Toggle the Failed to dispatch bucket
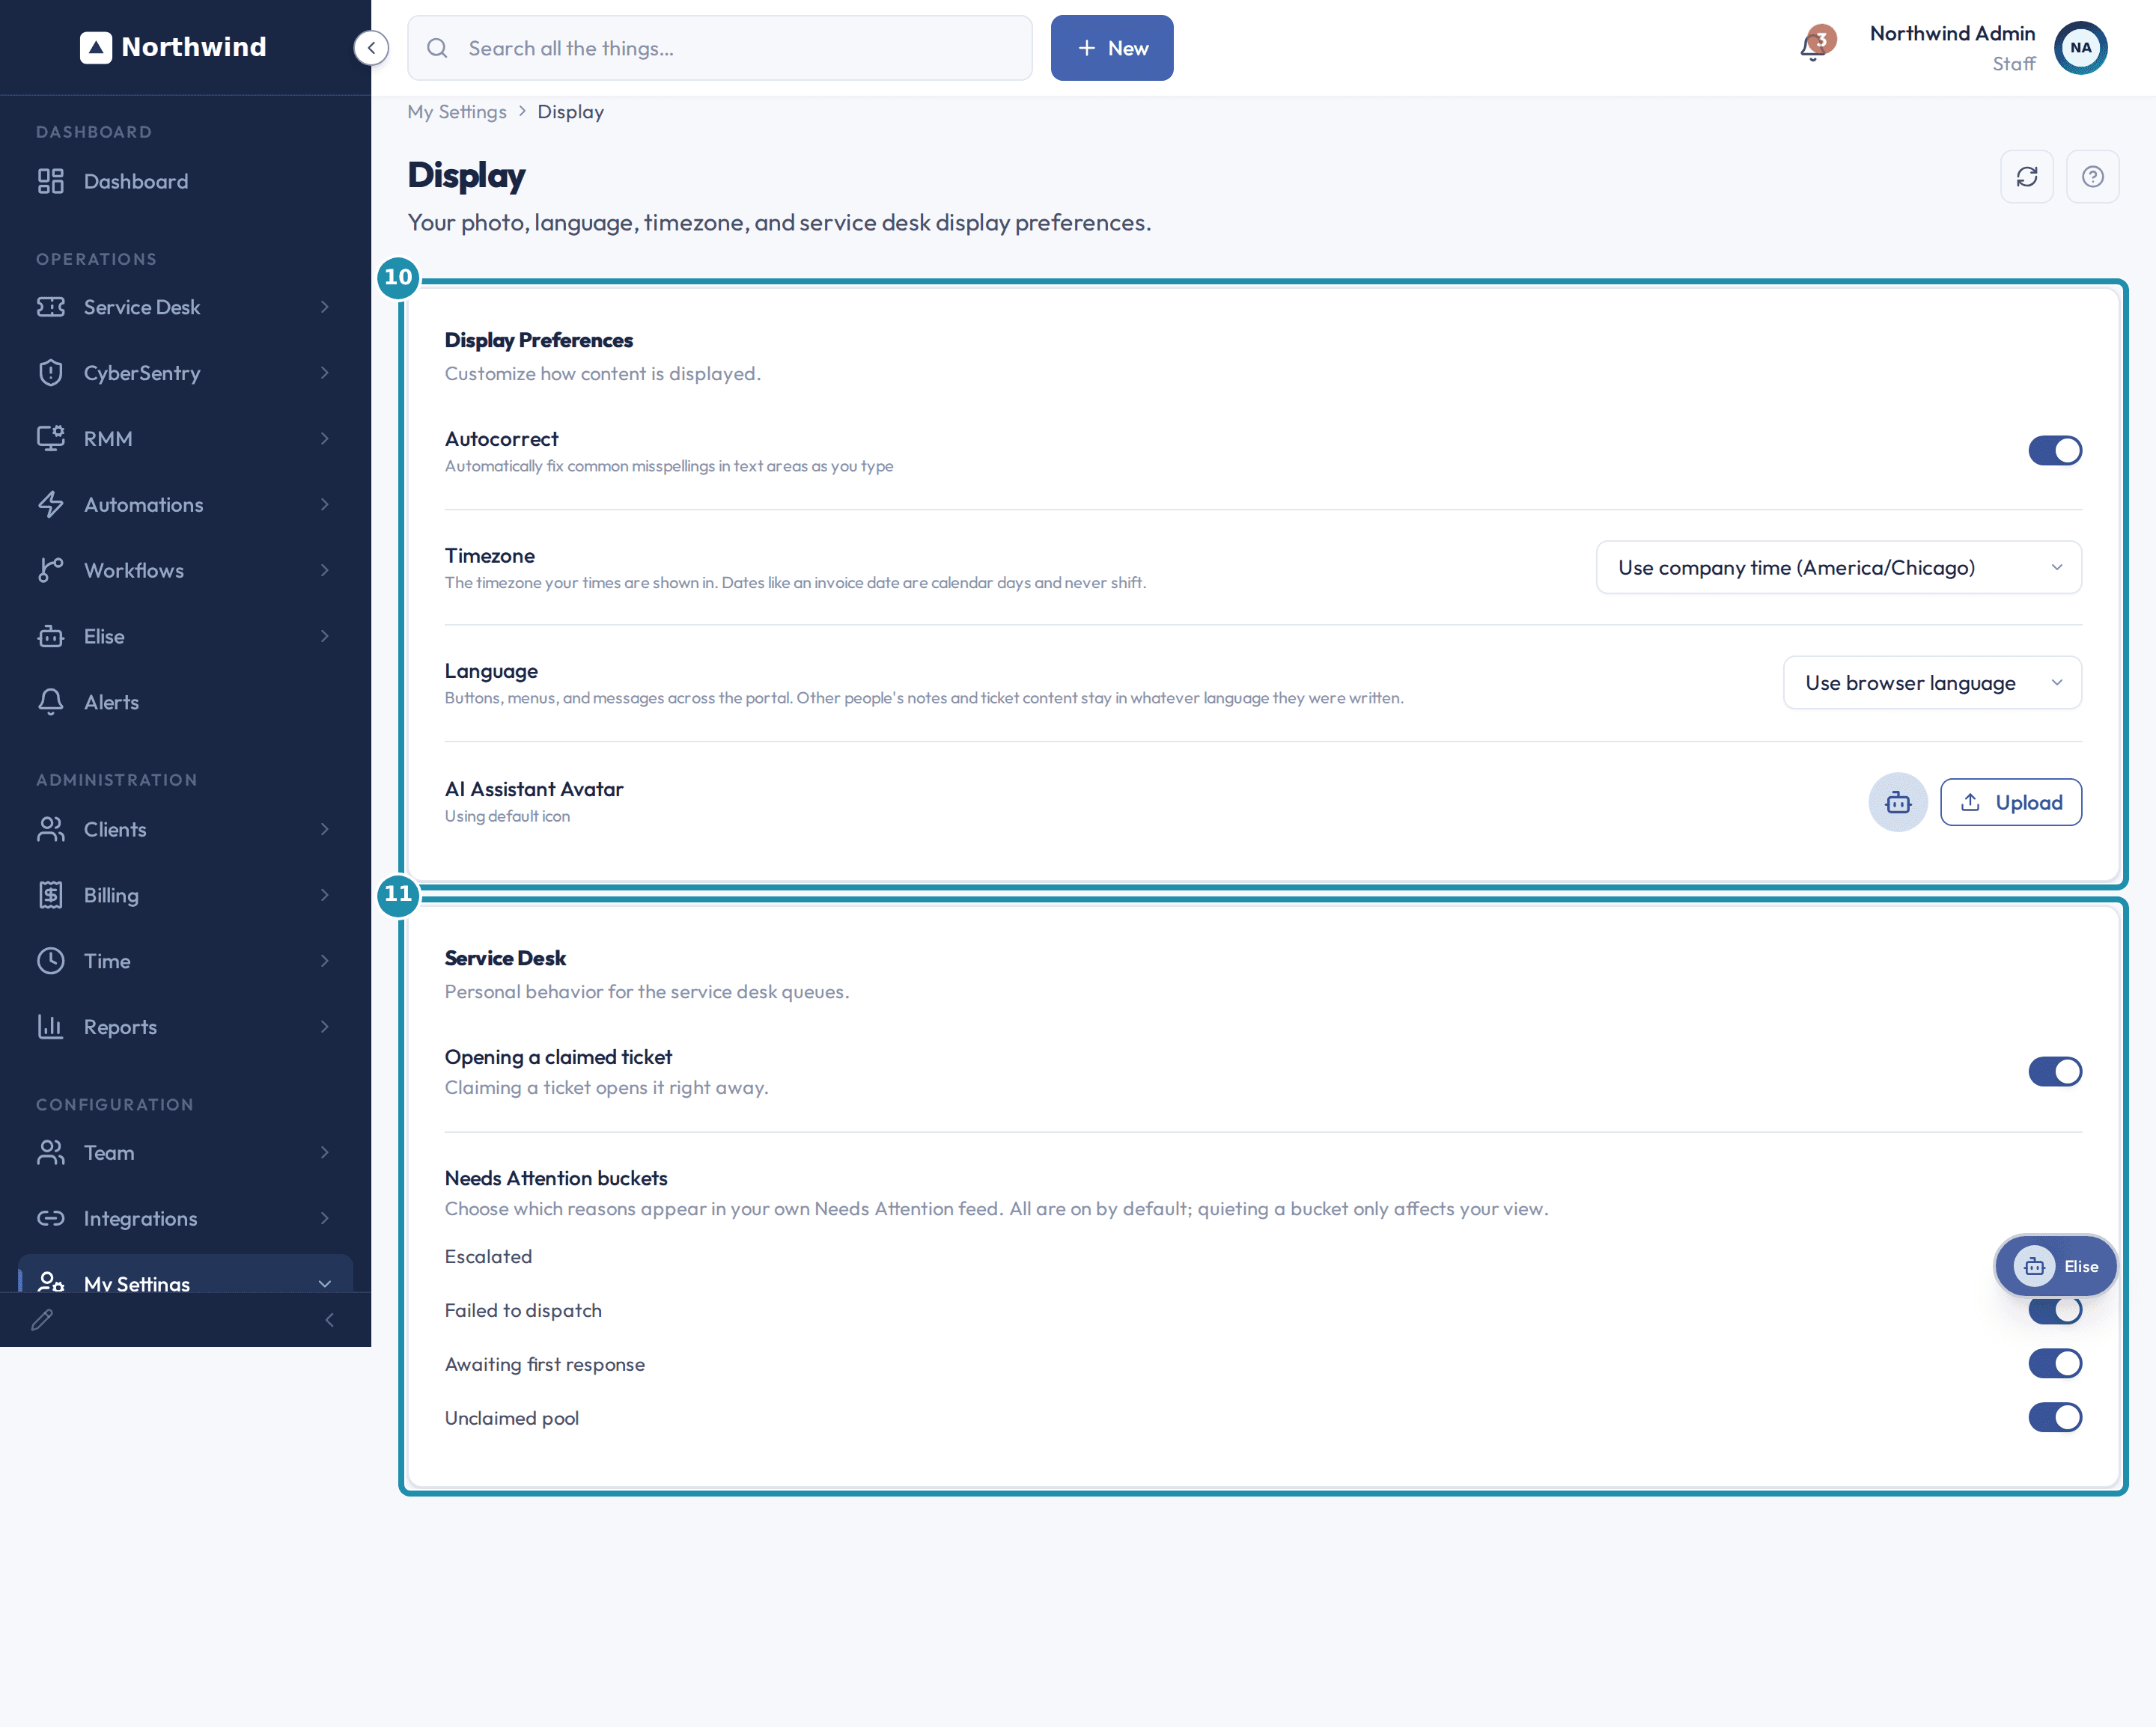 [2055, 1310]
